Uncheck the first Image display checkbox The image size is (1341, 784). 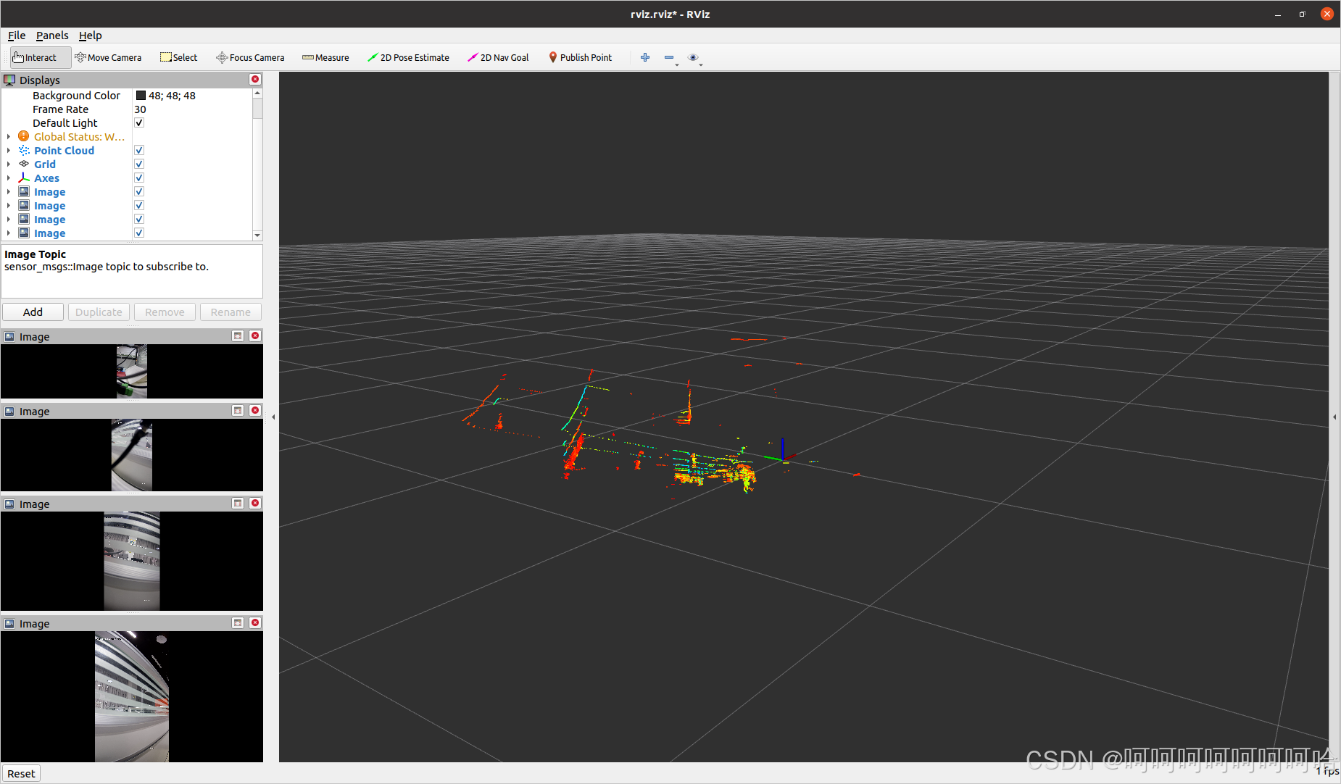click(x=139, y=191)
